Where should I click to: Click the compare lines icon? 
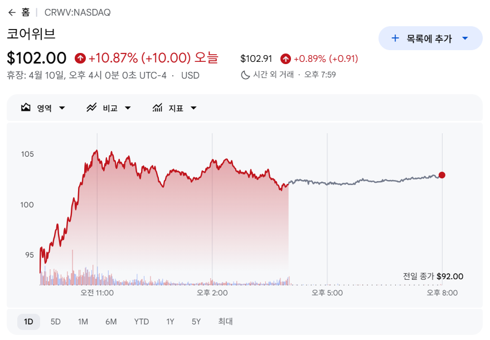pyautogui.click(x=92, y=108)
